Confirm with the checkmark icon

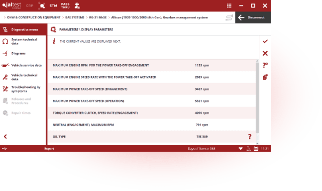pyautogui.click(x=265, y=41)
